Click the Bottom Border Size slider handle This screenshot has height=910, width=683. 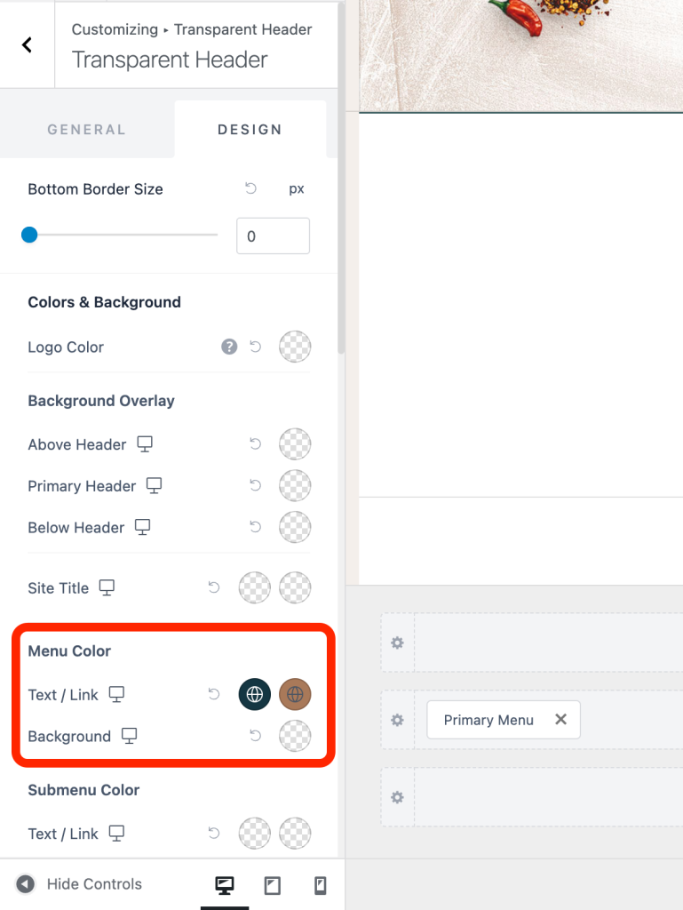tap(29, 235)
